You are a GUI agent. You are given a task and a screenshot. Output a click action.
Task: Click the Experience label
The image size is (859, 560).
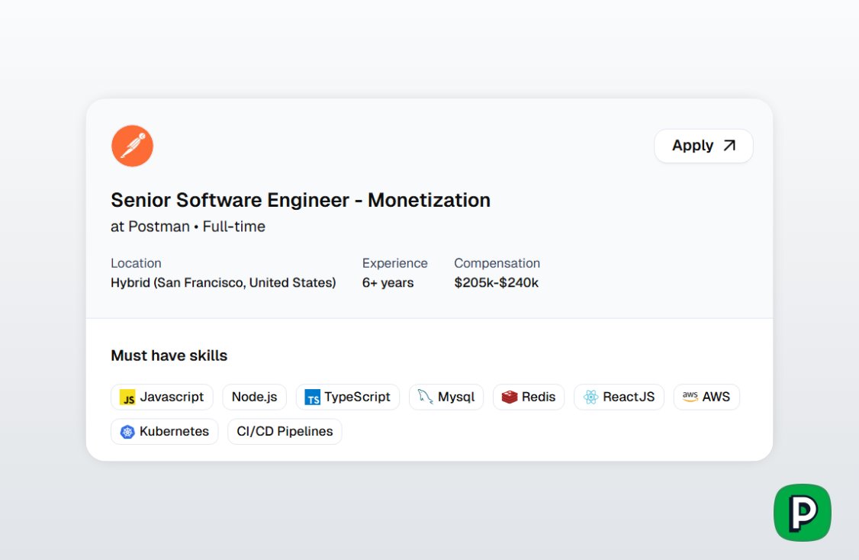[x=395, y=263]
